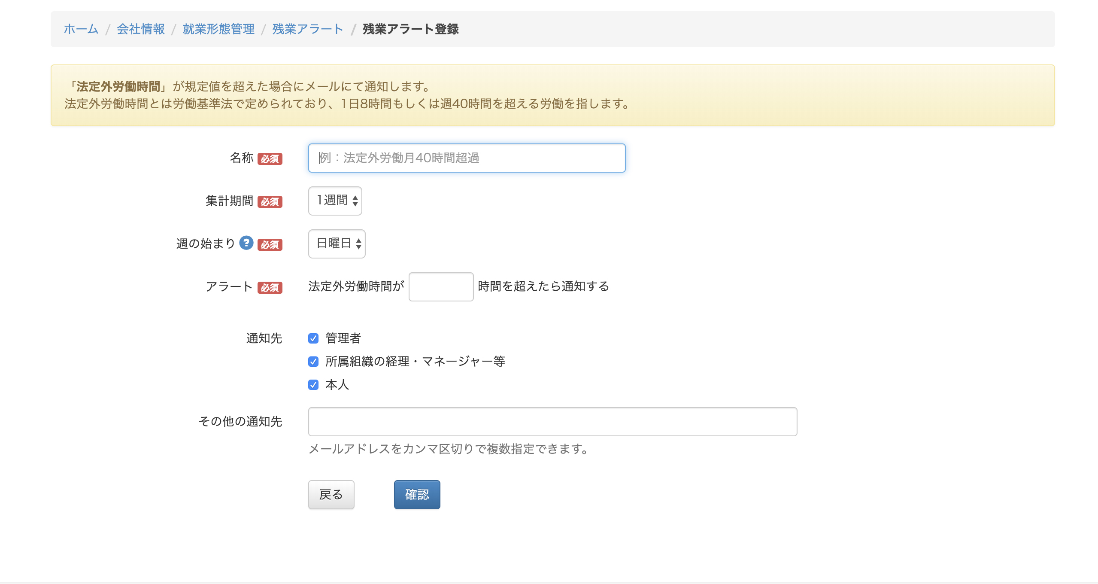This screenshot has width=1098, height=584.
Task: Click the その他の通知先 email input field
Action: tap(553, 422)
